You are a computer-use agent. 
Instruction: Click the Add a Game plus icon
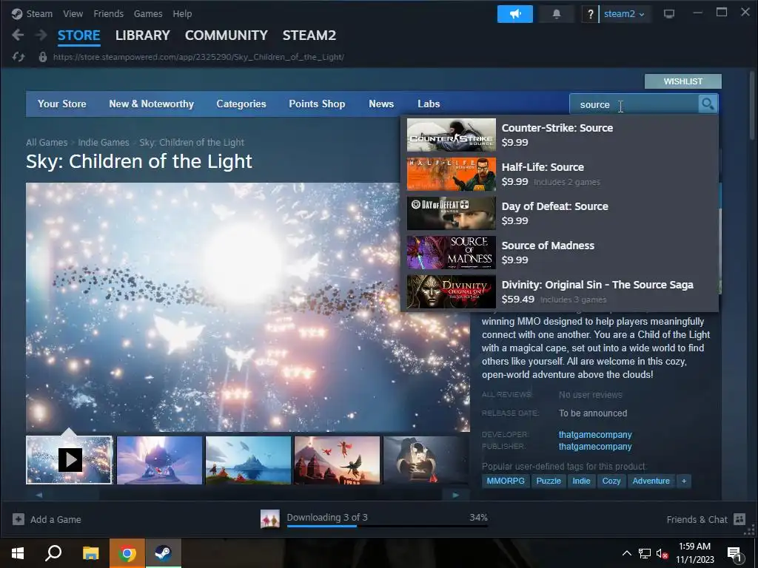(x=19, y=519)
